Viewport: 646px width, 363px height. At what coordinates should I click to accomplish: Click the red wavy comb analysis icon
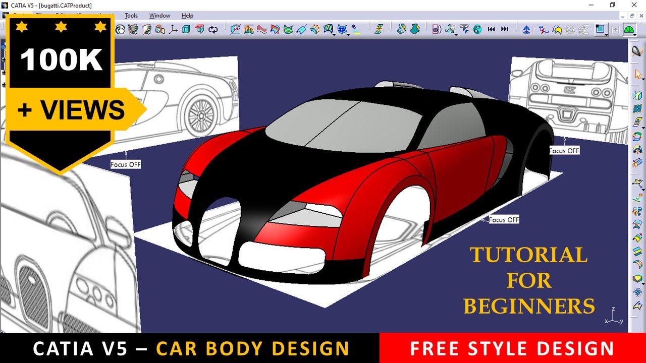262,30
